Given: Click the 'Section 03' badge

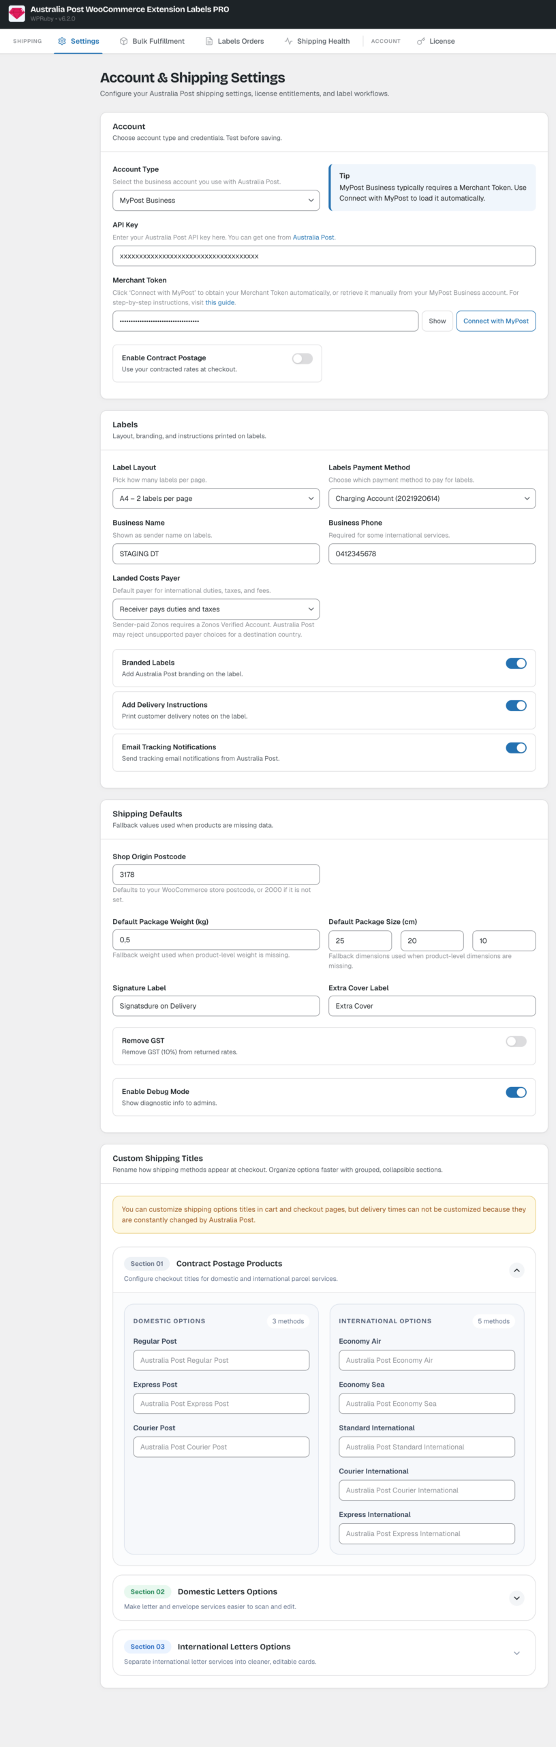Looking at the screenshot, I should click(147, 1647).
